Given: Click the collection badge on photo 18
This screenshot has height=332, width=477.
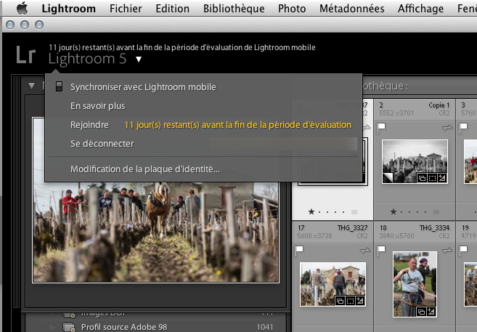Looking at the screenshot, I should 421,312.
